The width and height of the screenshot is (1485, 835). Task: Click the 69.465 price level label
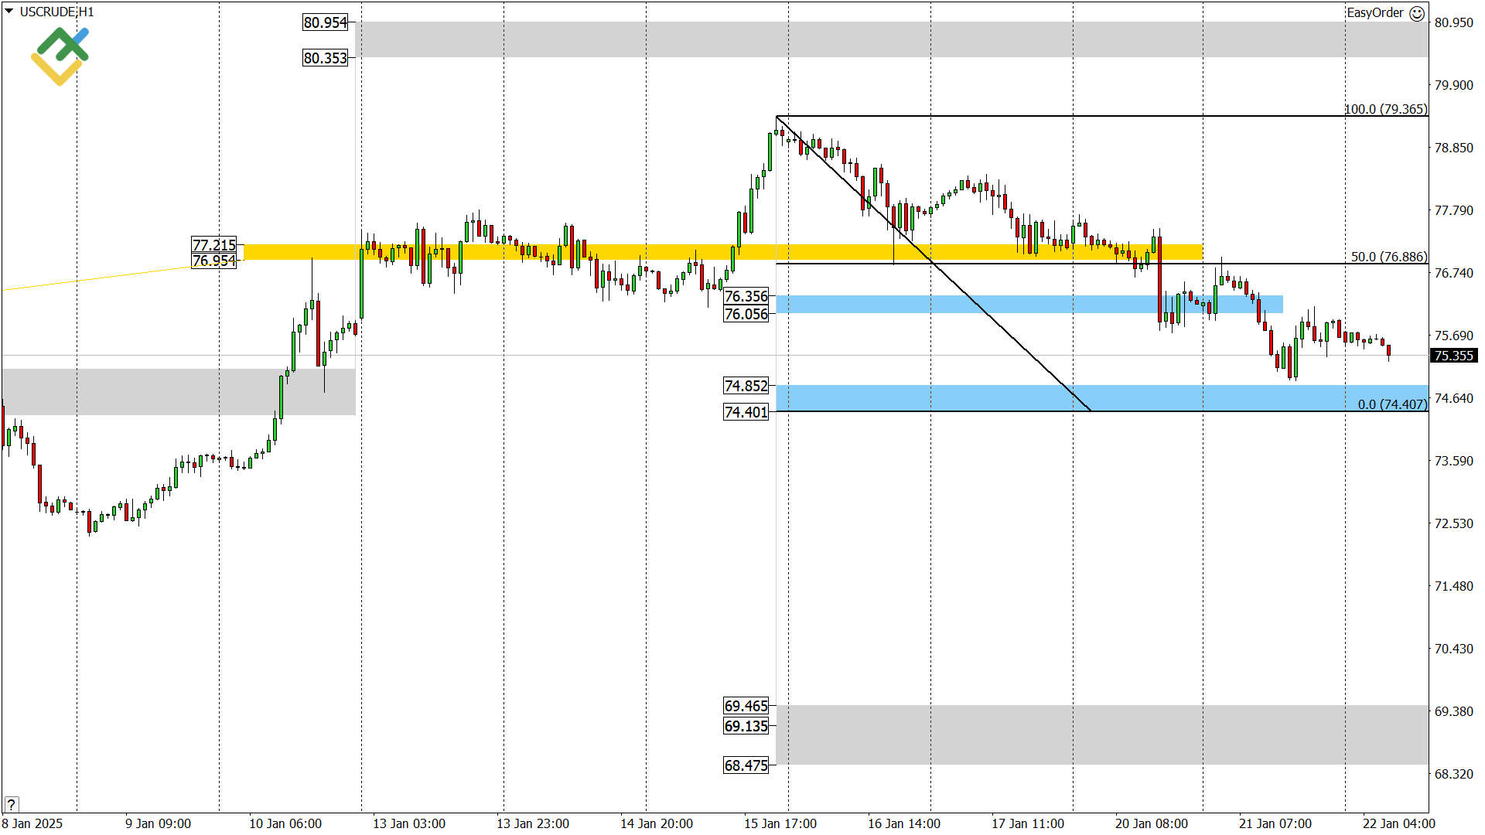pyautogui.click(x=746, y=706)
